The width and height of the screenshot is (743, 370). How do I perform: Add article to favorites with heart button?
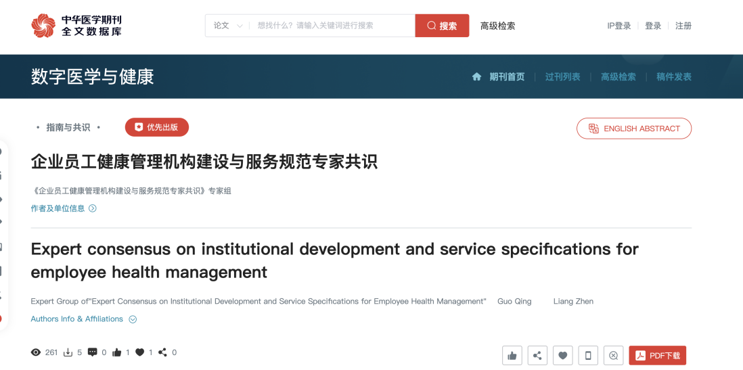(562, 355)
